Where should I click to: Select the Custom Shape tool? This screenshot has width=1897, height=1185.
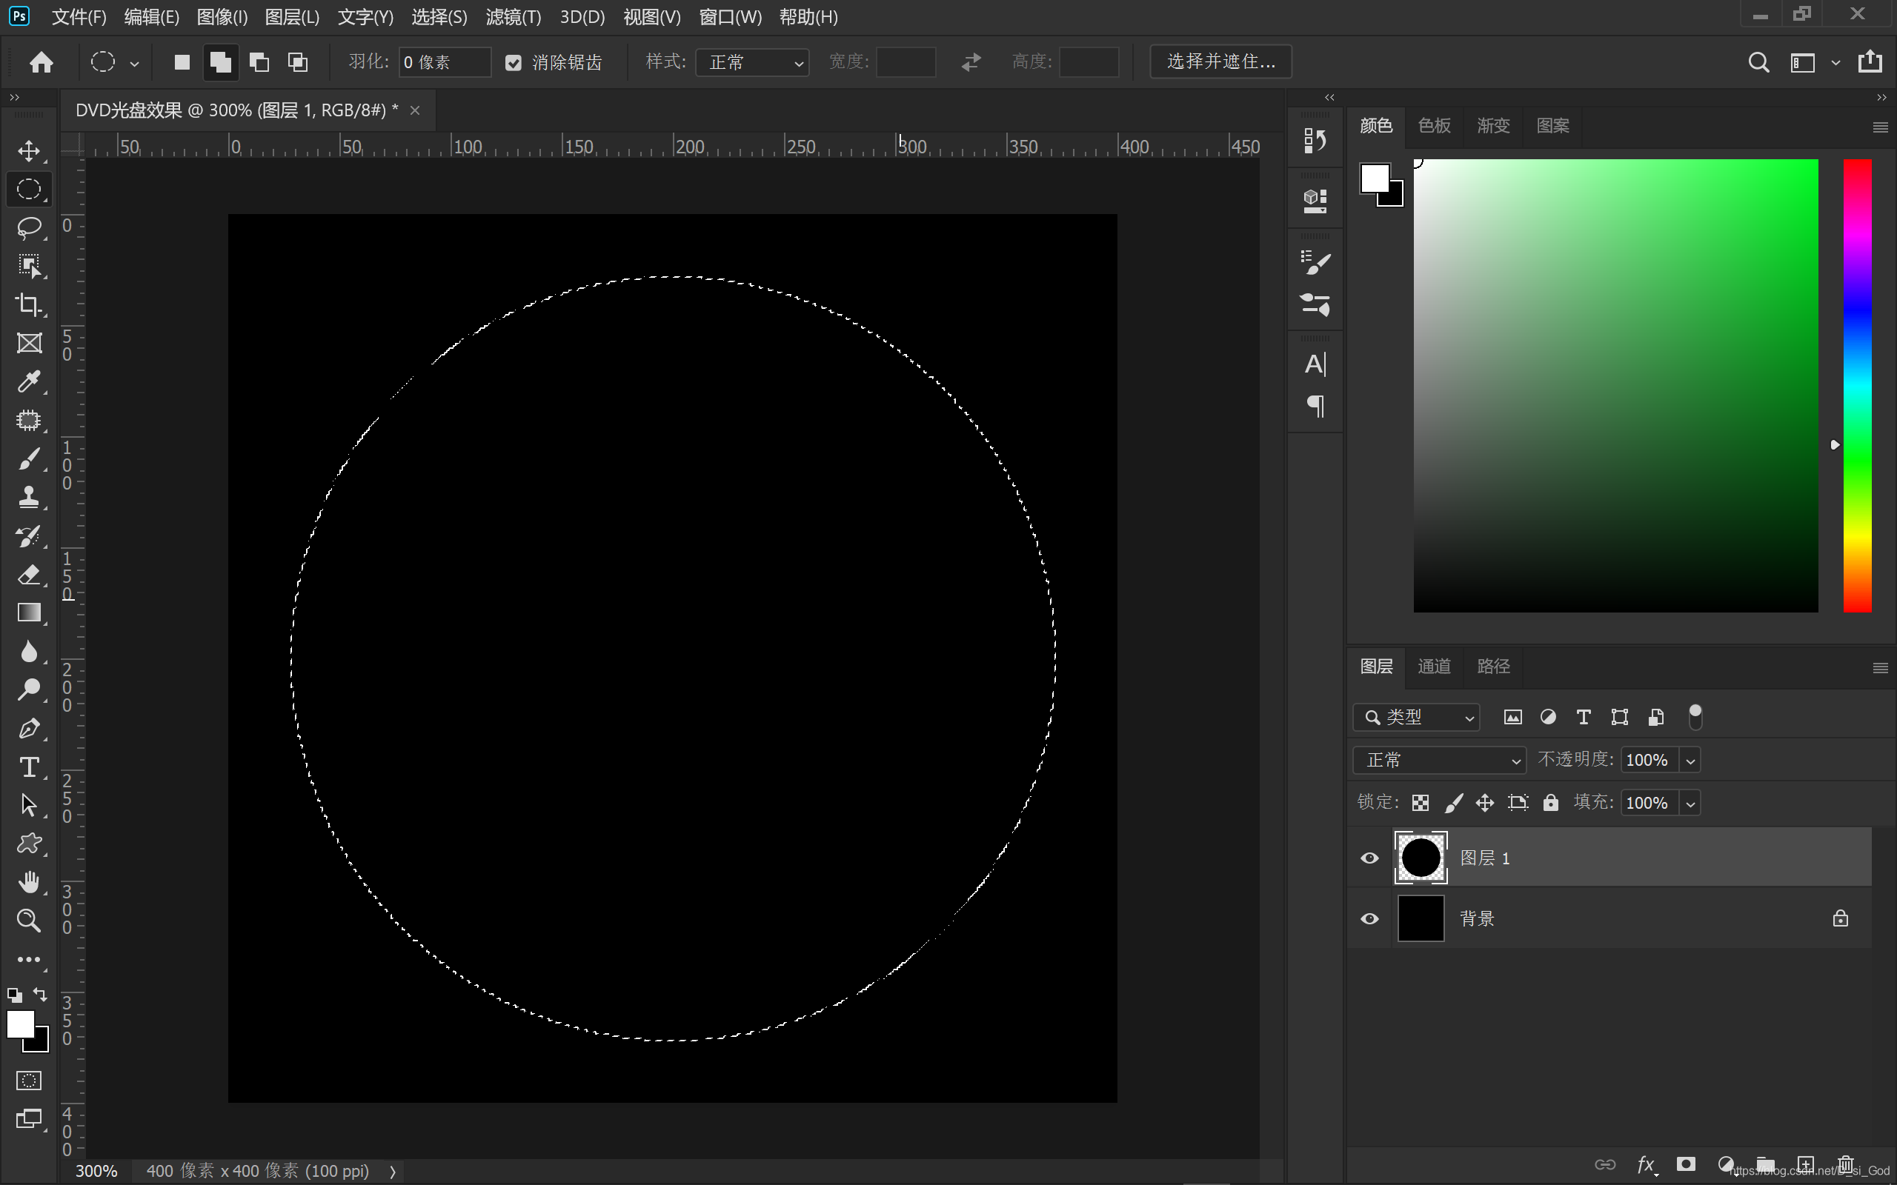(x=29, y=844)
